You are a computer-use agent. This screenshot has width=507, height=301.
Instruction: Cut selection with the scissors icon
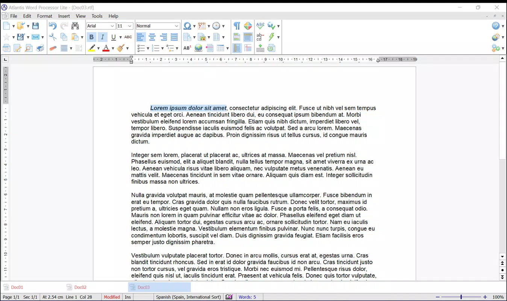pos(53,37)
